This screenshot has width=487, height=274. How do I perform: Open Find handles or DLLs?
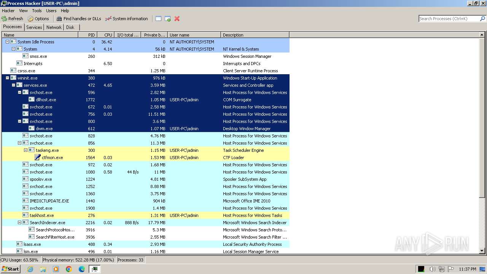pos(79,19)
